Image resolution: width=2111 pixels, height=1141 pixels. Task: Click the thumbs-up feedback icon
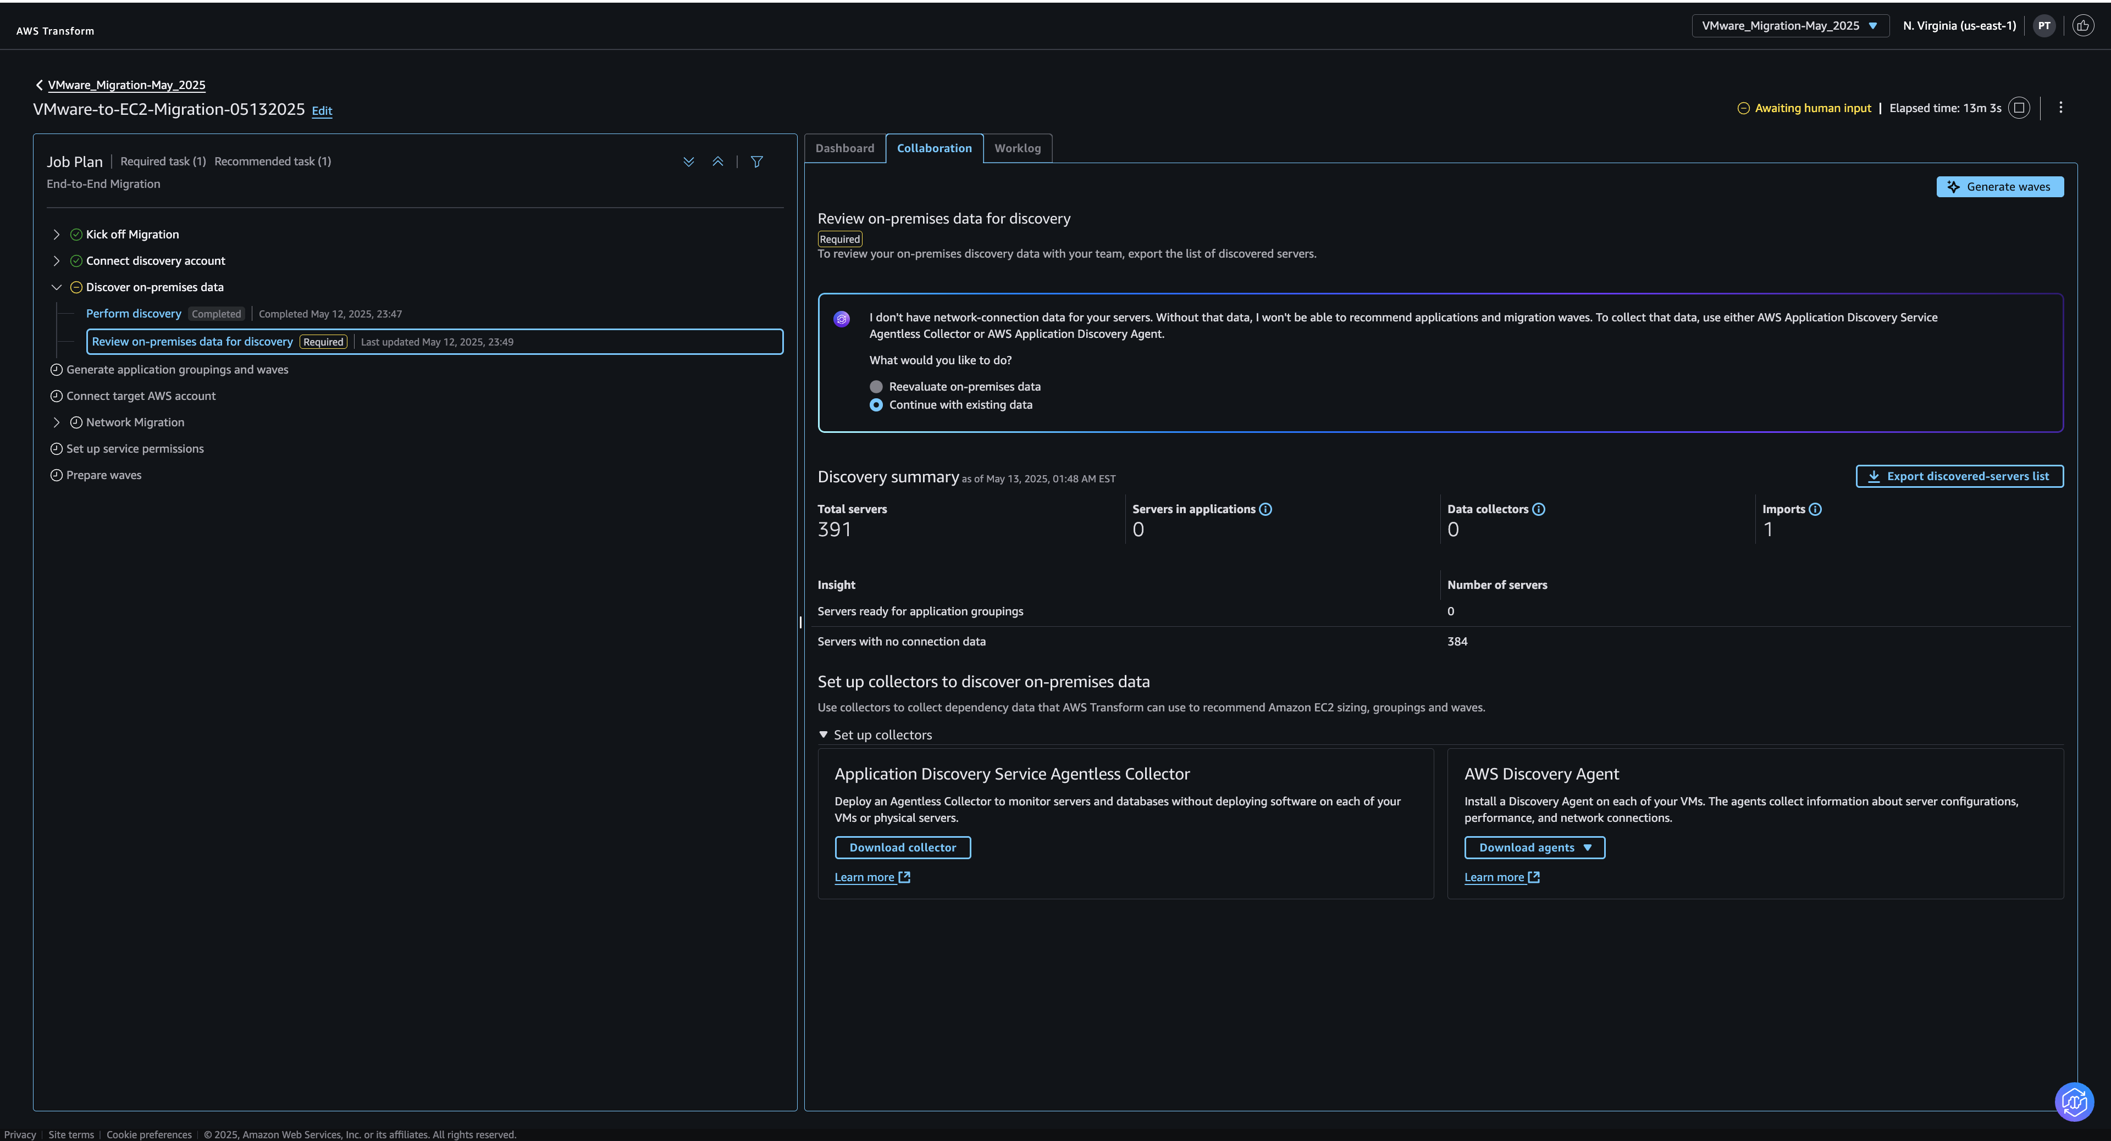(2083, 26)
